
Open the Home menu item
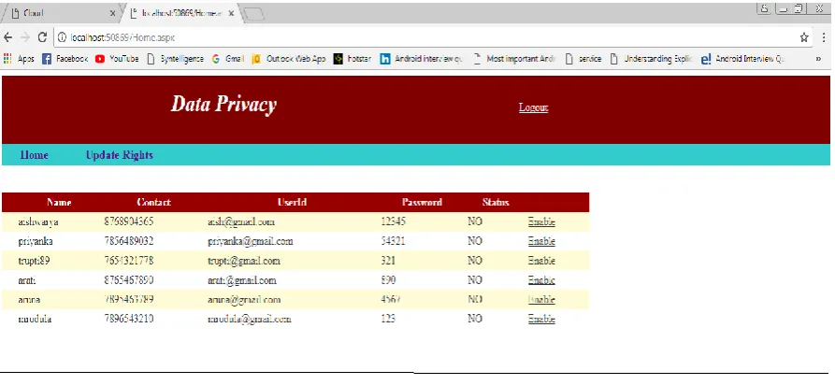pos(34,155)
